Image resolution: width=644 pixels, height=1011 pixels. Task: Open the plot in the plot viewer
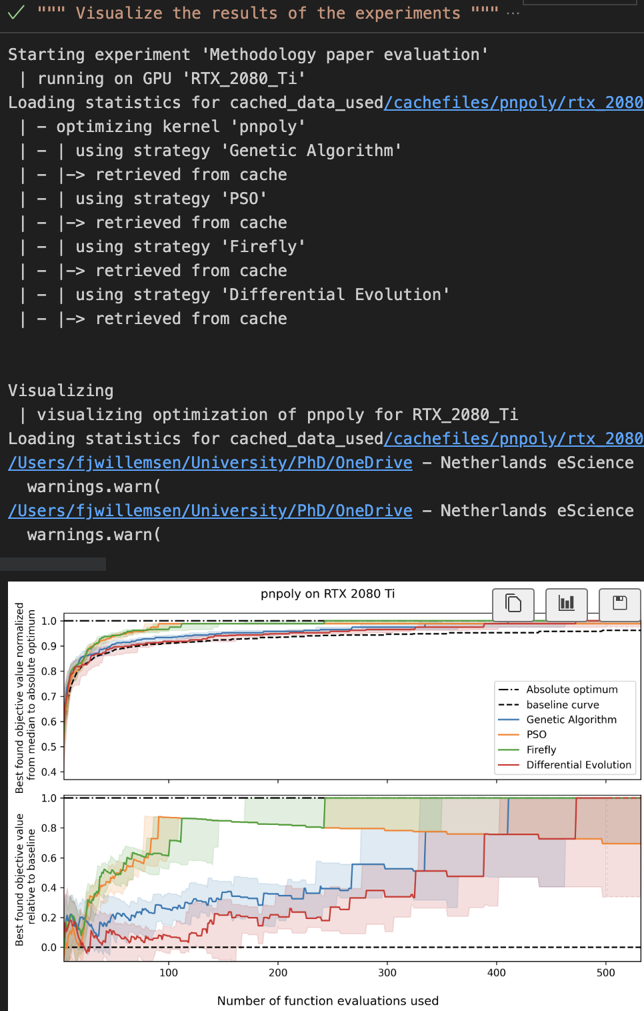(x=565, y=604)
